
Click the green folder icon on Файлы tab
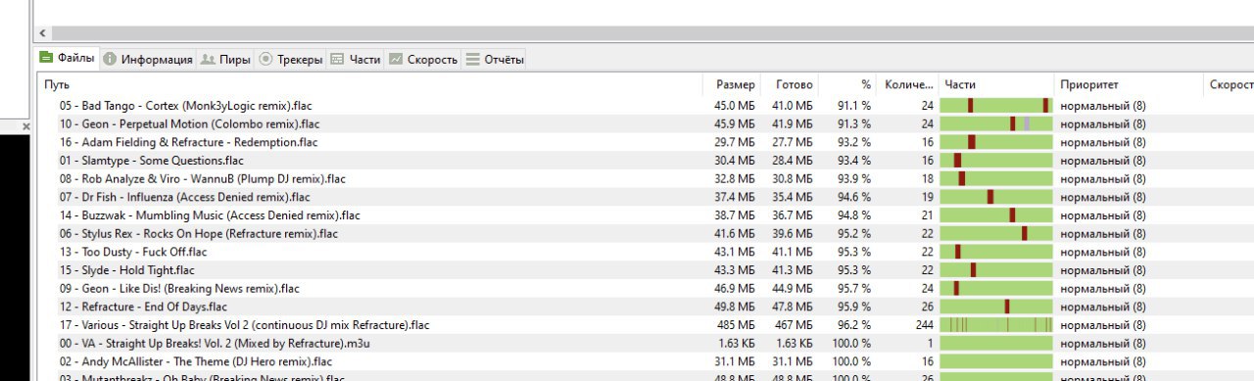point(46,58)
